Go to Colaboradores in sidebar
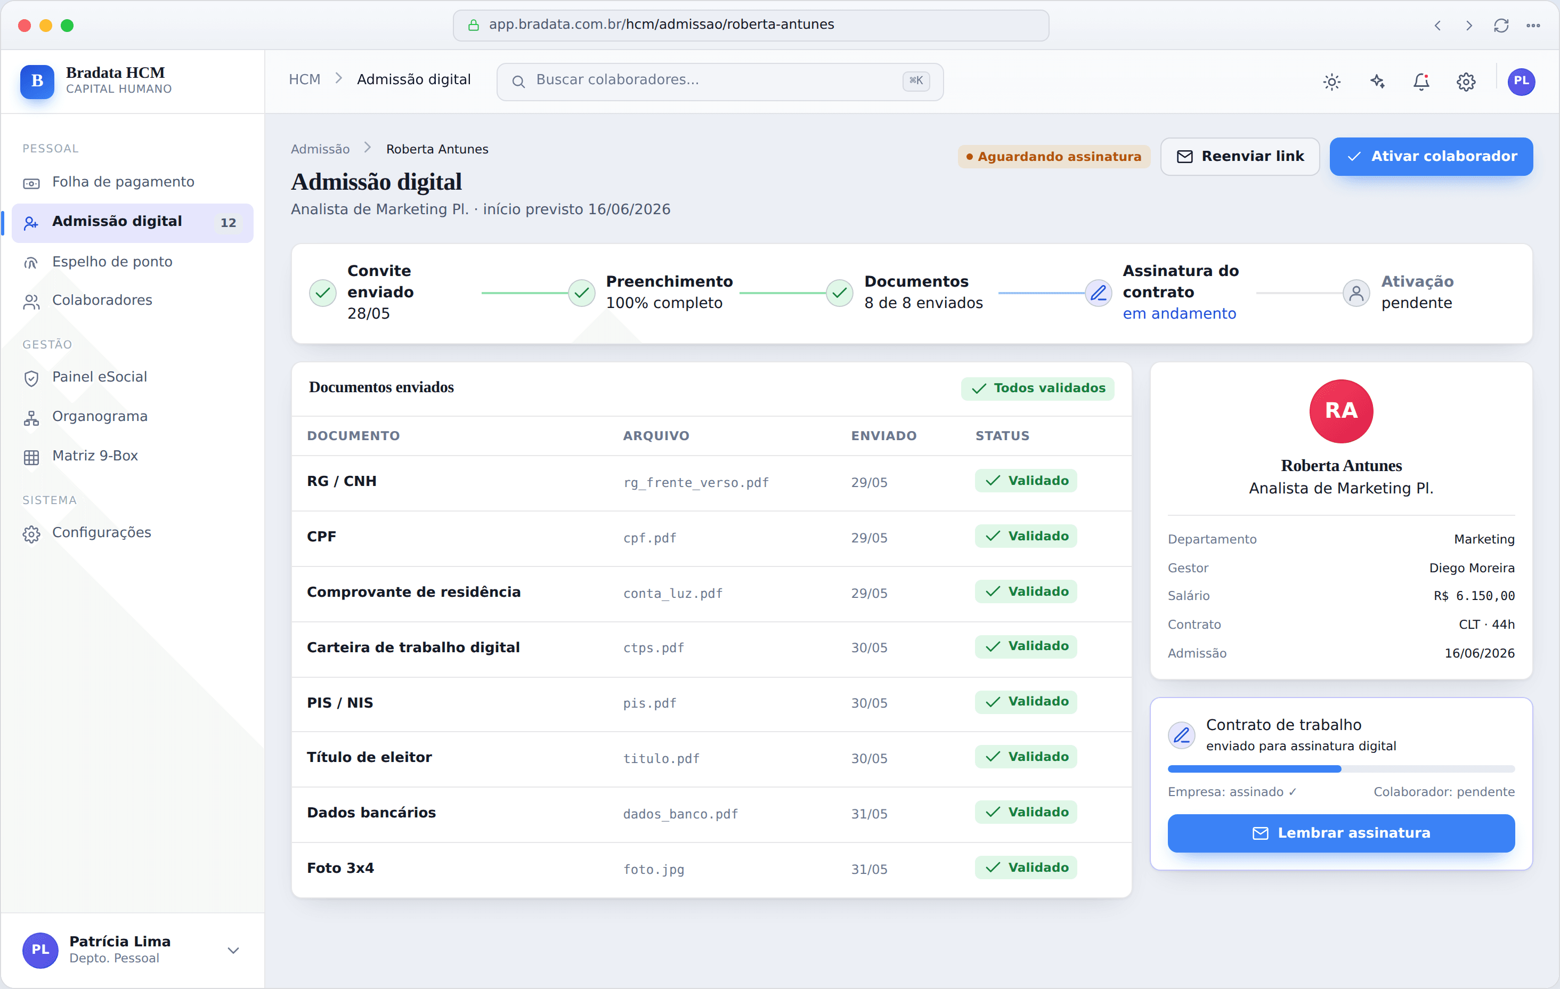 pyautogui.click(x=132, y=301)
